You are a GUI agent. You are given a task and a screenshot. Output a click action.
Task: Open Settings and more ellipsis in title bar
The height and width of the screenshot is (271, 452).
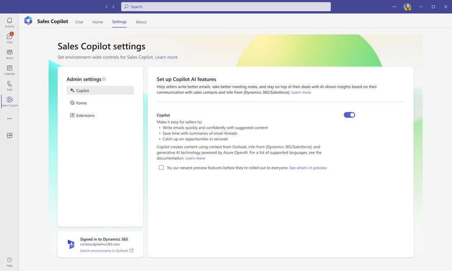[394, 7]
